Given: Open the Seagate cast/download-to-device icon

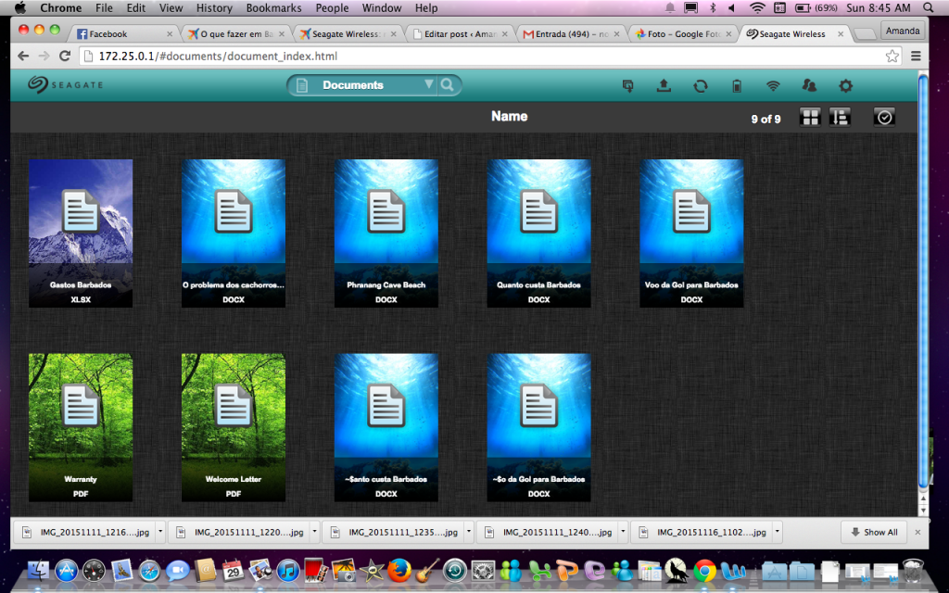Looking at the screenshot, I should (628, 86).
